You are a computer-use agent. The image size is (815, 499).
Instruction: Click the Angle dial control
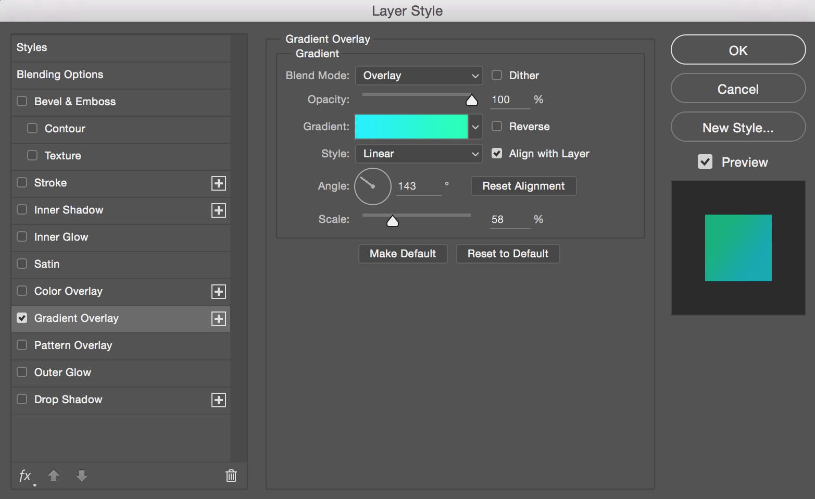(x=372, y=186)
